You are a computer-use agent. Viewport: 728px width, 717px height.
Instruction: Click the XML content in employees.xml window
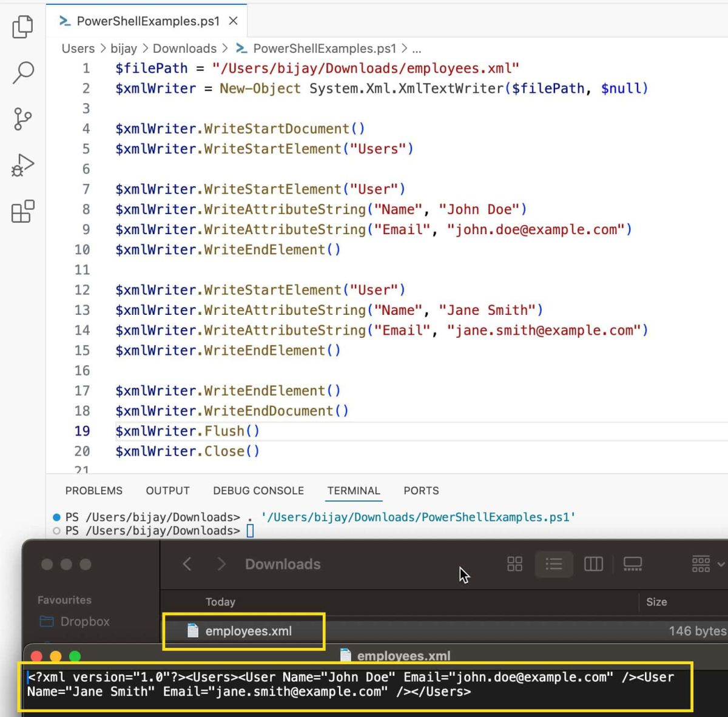point(351,684)
